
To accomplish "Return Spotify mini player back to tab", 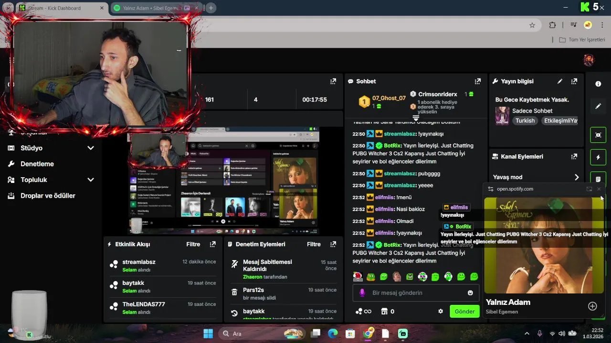I will [x=589, y=189].
